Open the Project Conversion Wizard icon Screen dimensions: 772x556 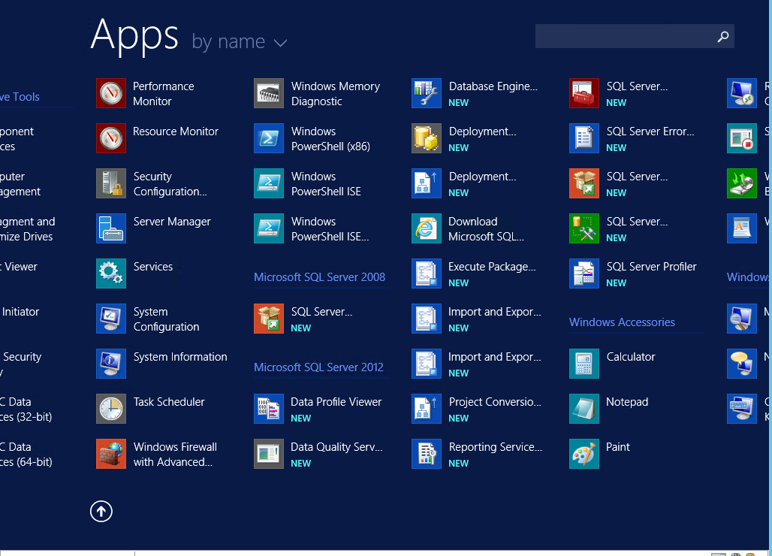click(427, 409)
